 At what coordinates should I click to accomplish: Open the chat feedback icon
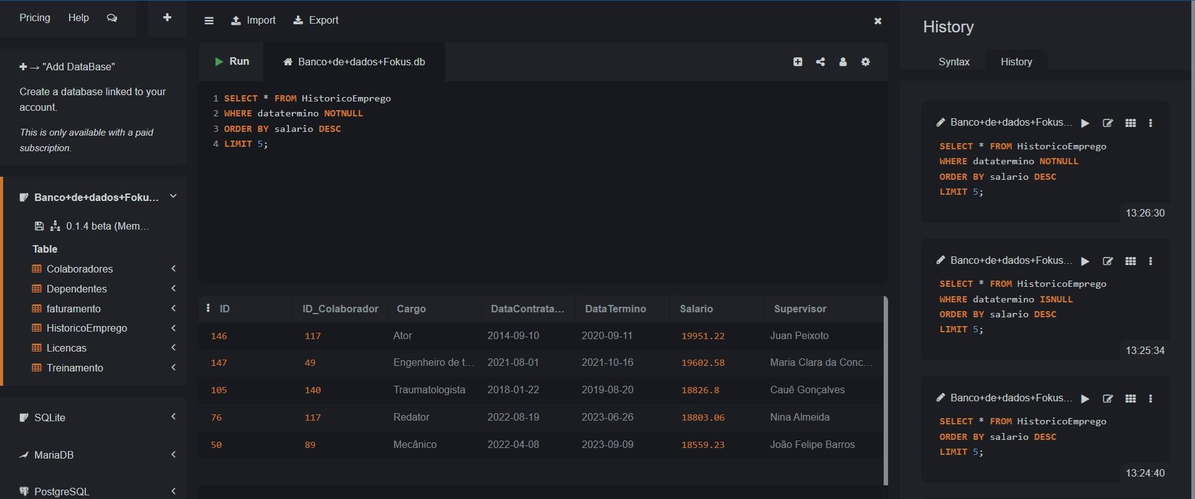coord(112,18)
